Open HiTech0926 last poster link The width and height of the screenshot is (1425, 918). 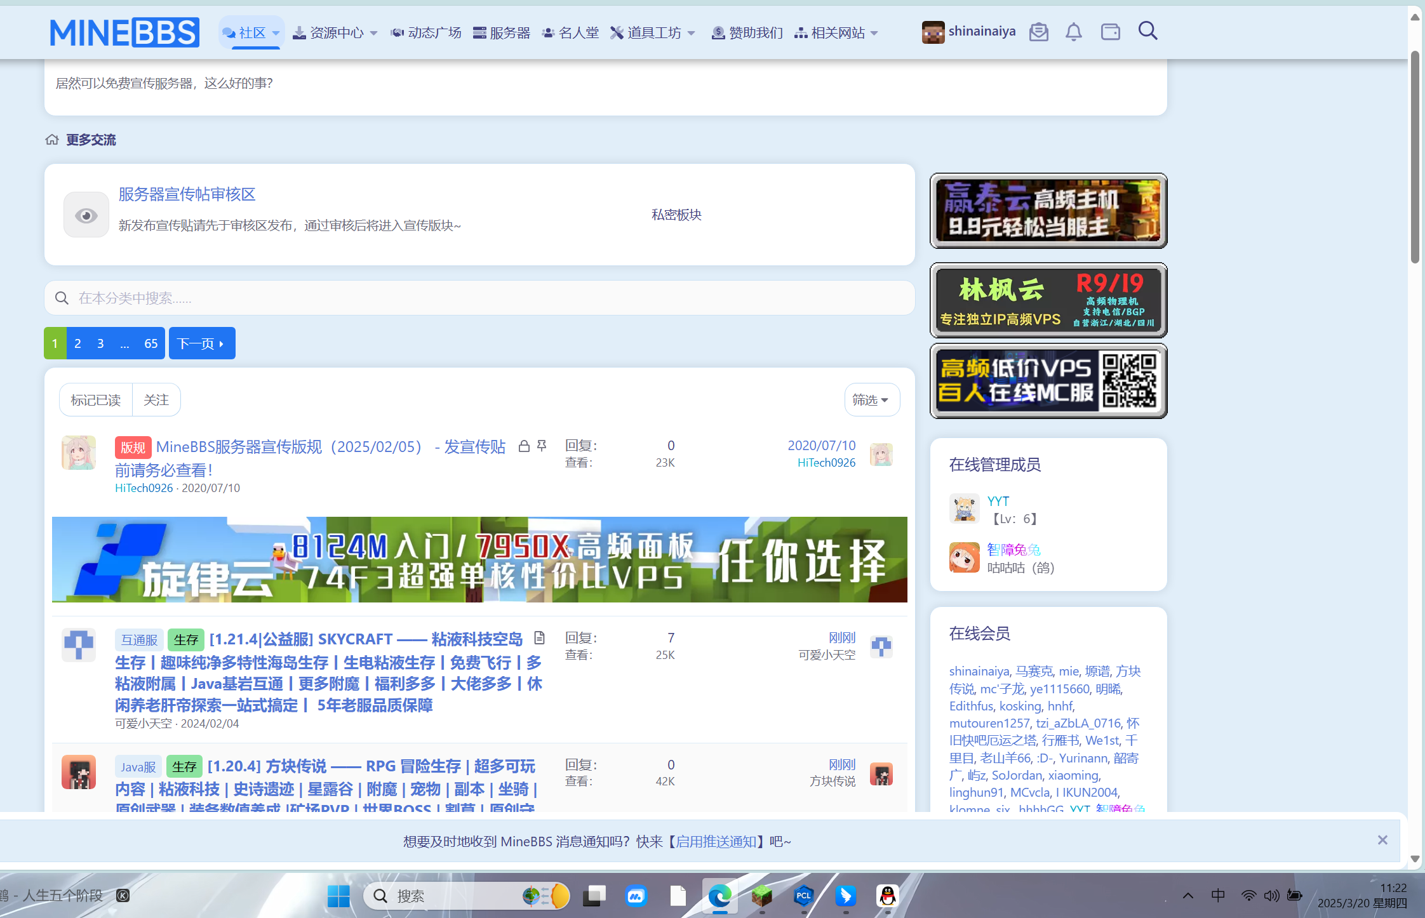(x=826, y=463)
